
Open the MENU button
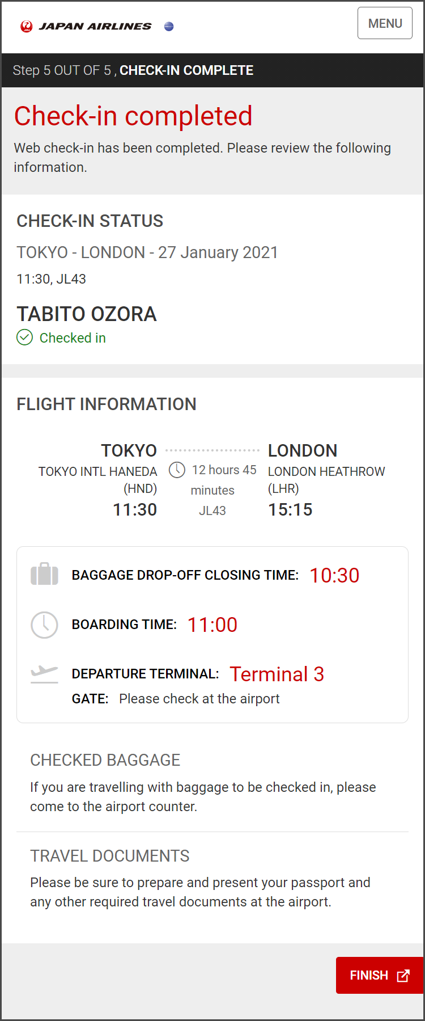pyautogui.click(x=385, y=23)
